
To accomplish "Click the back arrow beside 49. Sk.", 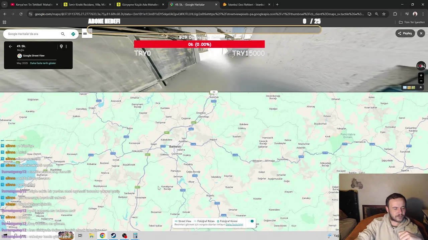I will (x=10, y=46).
